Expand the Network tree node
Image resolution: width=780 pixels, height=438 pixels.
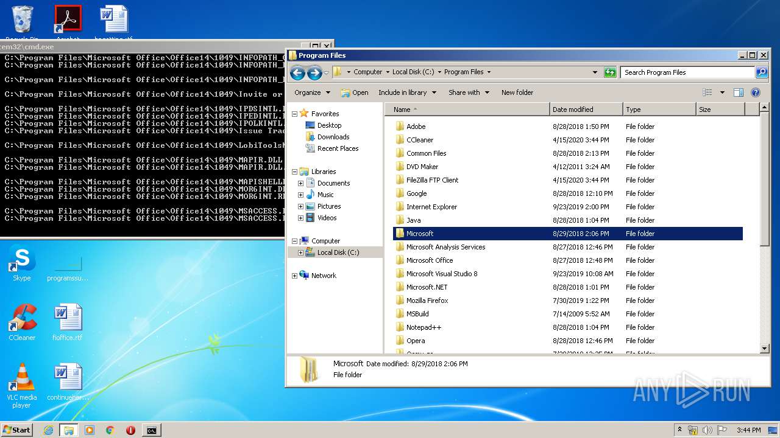294,276
